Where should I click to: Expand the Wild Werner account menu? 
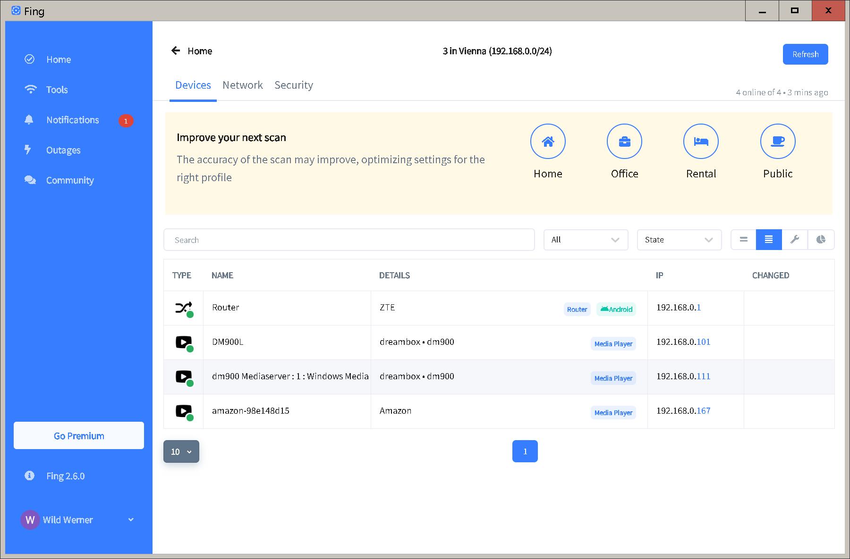131,520
